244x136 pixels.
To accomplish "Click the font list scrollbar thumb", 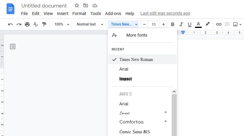I will click(x=174, y=115).
